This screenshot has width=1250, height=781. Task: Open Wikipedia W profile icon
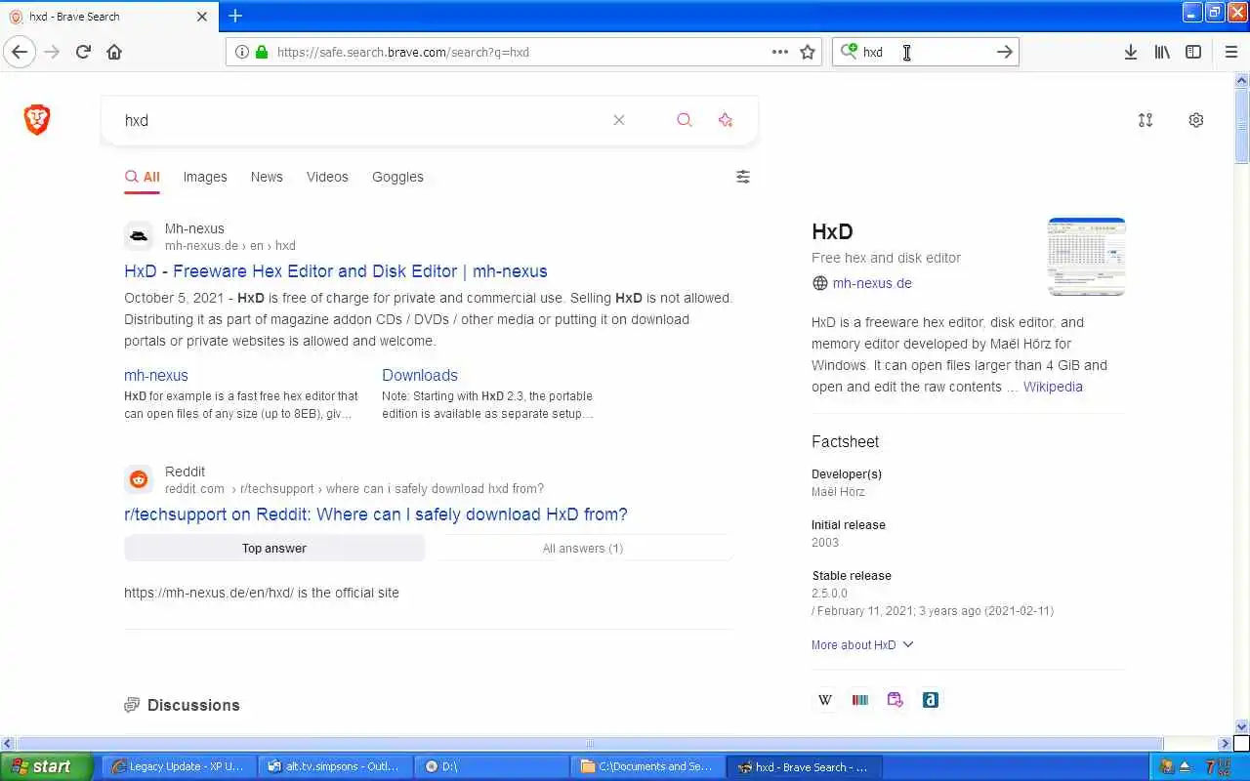(x=825, y=699)
